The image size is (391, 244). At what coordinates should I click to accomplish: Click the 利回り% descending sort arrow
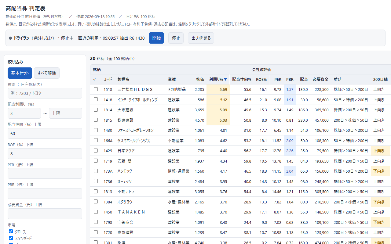(x=225, y=80)
